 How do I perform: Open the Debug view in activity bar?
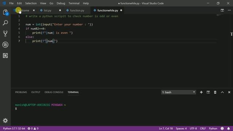5,44
